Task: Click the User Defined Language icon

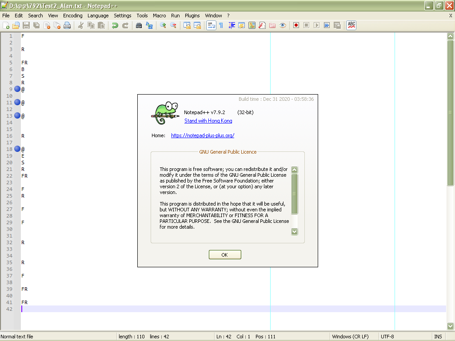Action: (x=241, y=25)
